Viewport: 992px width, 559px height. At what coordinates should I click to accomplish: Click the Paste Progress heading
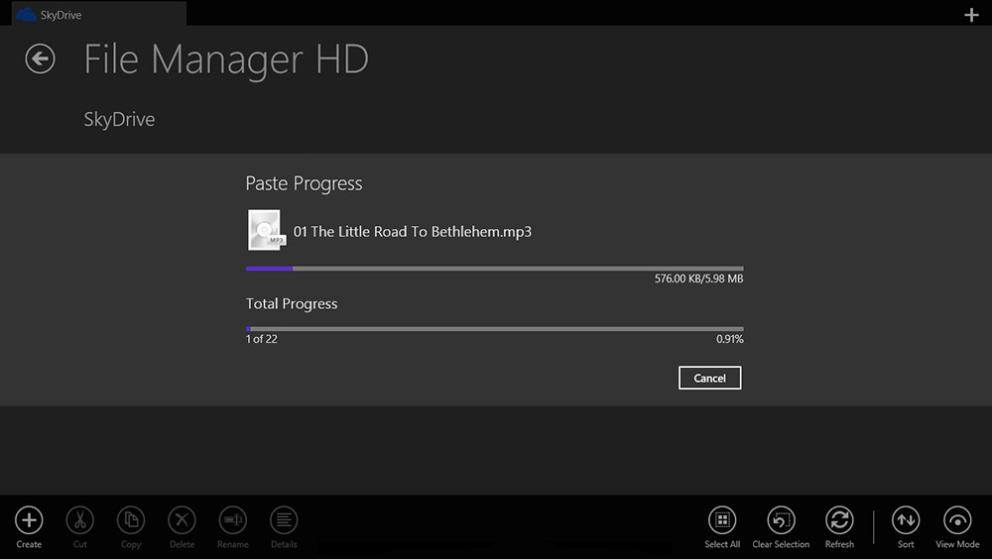pos(304,184)
